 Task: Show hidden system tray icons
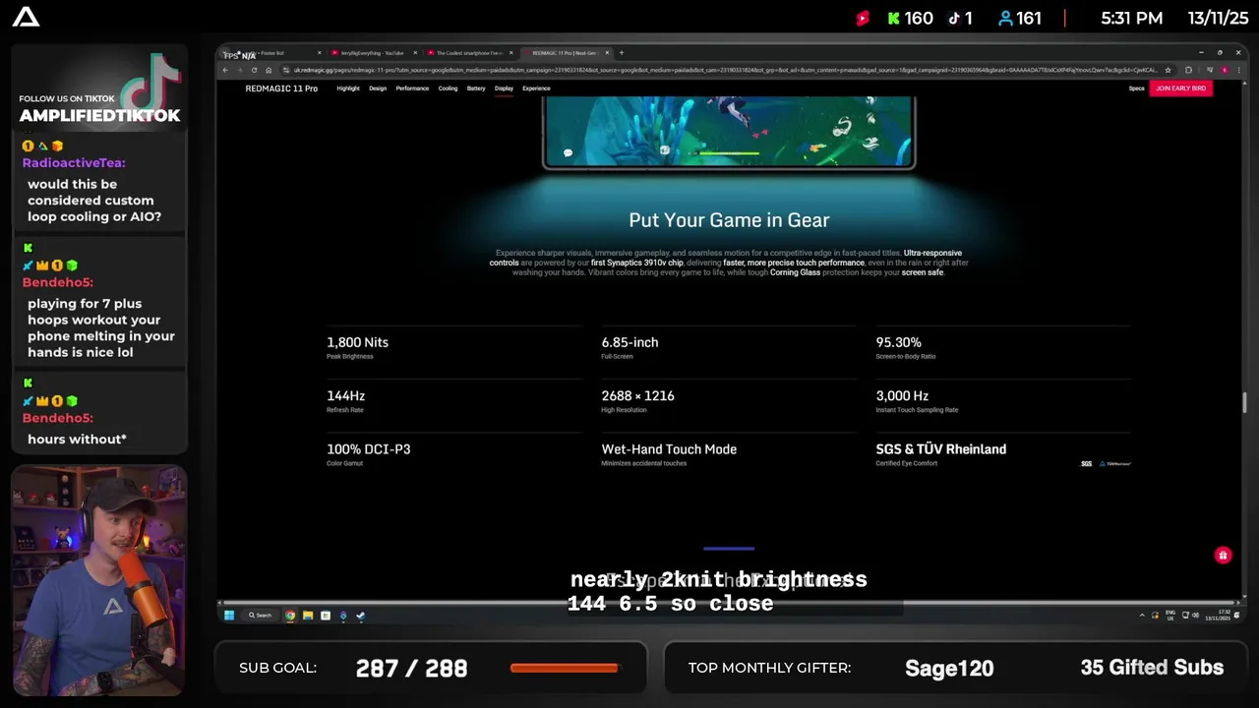tap(1142, 616)
